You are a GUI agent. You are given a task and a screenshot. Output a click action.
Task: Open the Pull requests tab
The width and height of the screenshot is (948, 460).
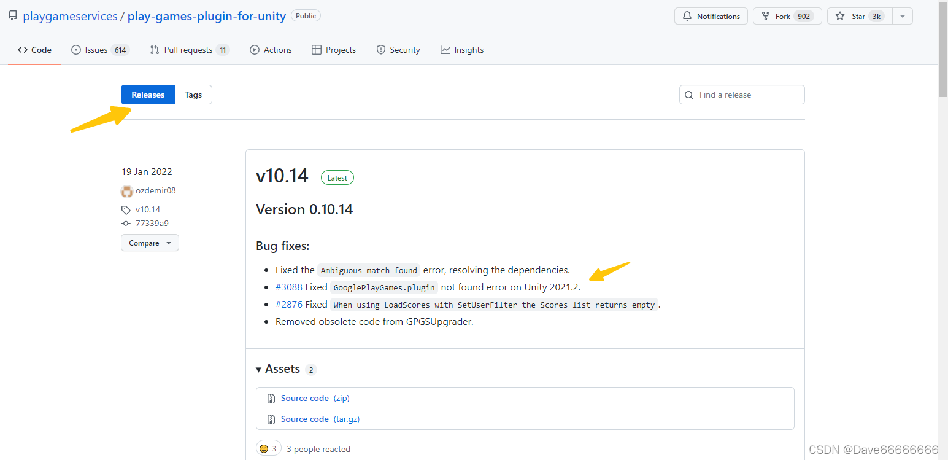190,50
